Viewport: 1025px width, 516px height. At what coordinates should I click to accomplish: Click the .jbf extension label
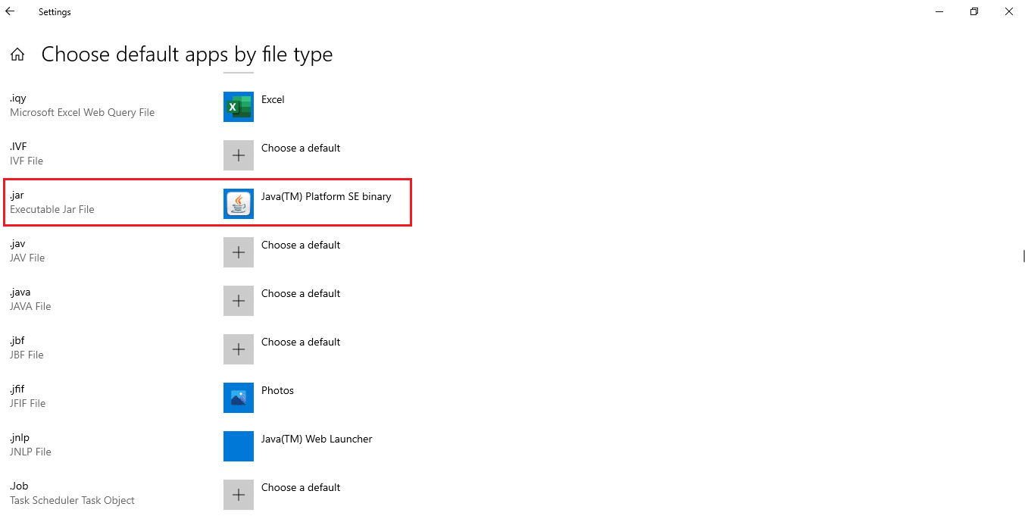[17, 341]
